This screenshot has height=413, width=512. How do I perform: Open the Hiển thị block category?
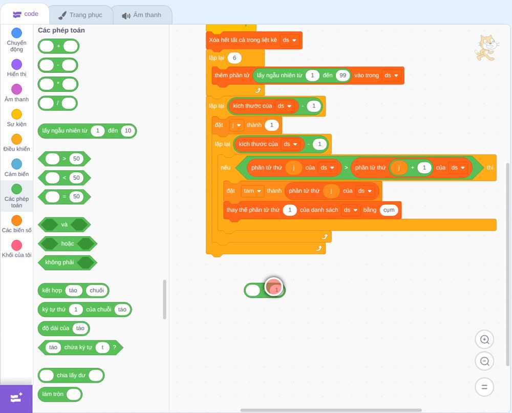[x=16, y=68]
